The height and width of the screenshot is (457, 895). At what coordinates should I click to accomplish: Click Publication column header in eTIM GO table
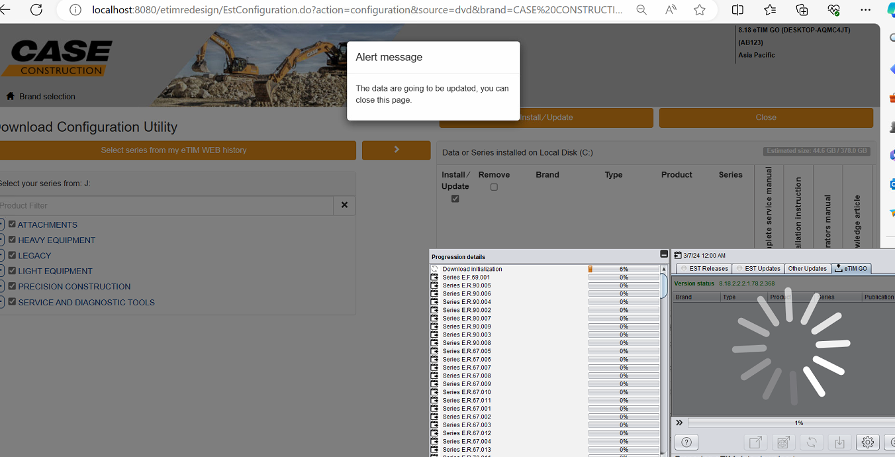tap(878, 297)
